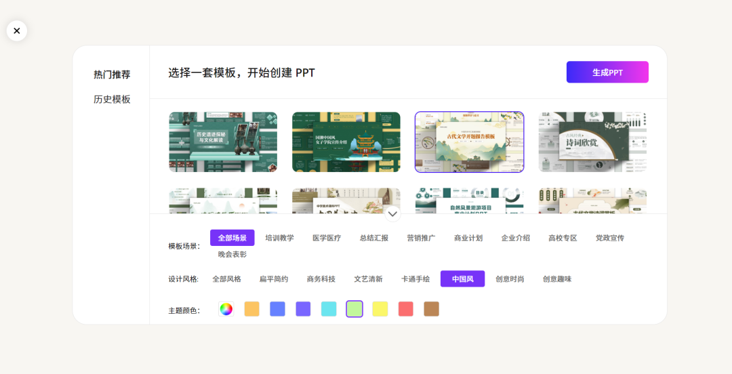Image resolution: width=732 pixels, height=374 pixels.
Task: Filter scene by 总结汇报
Action: click(374, 238)
